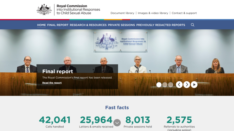This screenshot has height=131, width=234.
Task: Open the PRIVATE SESSIONS menu
Action: pyautogui.click(x=121, y=25)
